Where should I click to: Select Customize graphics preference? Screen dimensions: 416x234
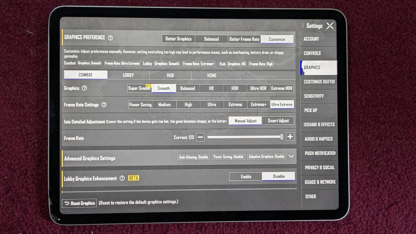click(277, 39)
